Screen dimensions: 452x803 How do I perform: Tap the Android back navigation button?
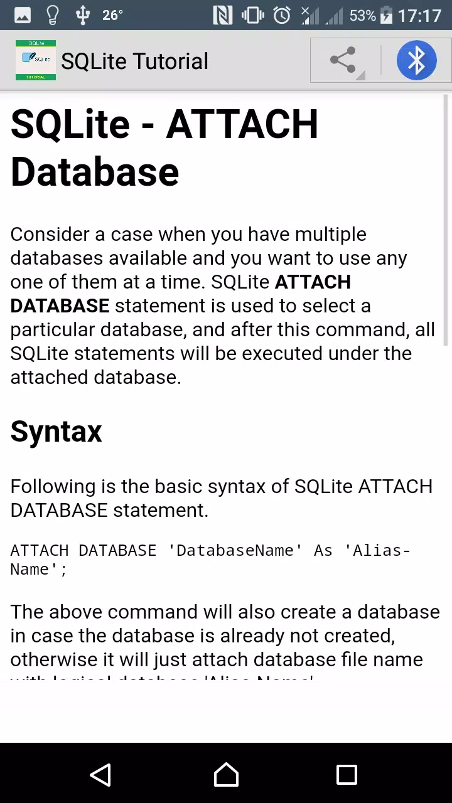[x=100, y=775]
